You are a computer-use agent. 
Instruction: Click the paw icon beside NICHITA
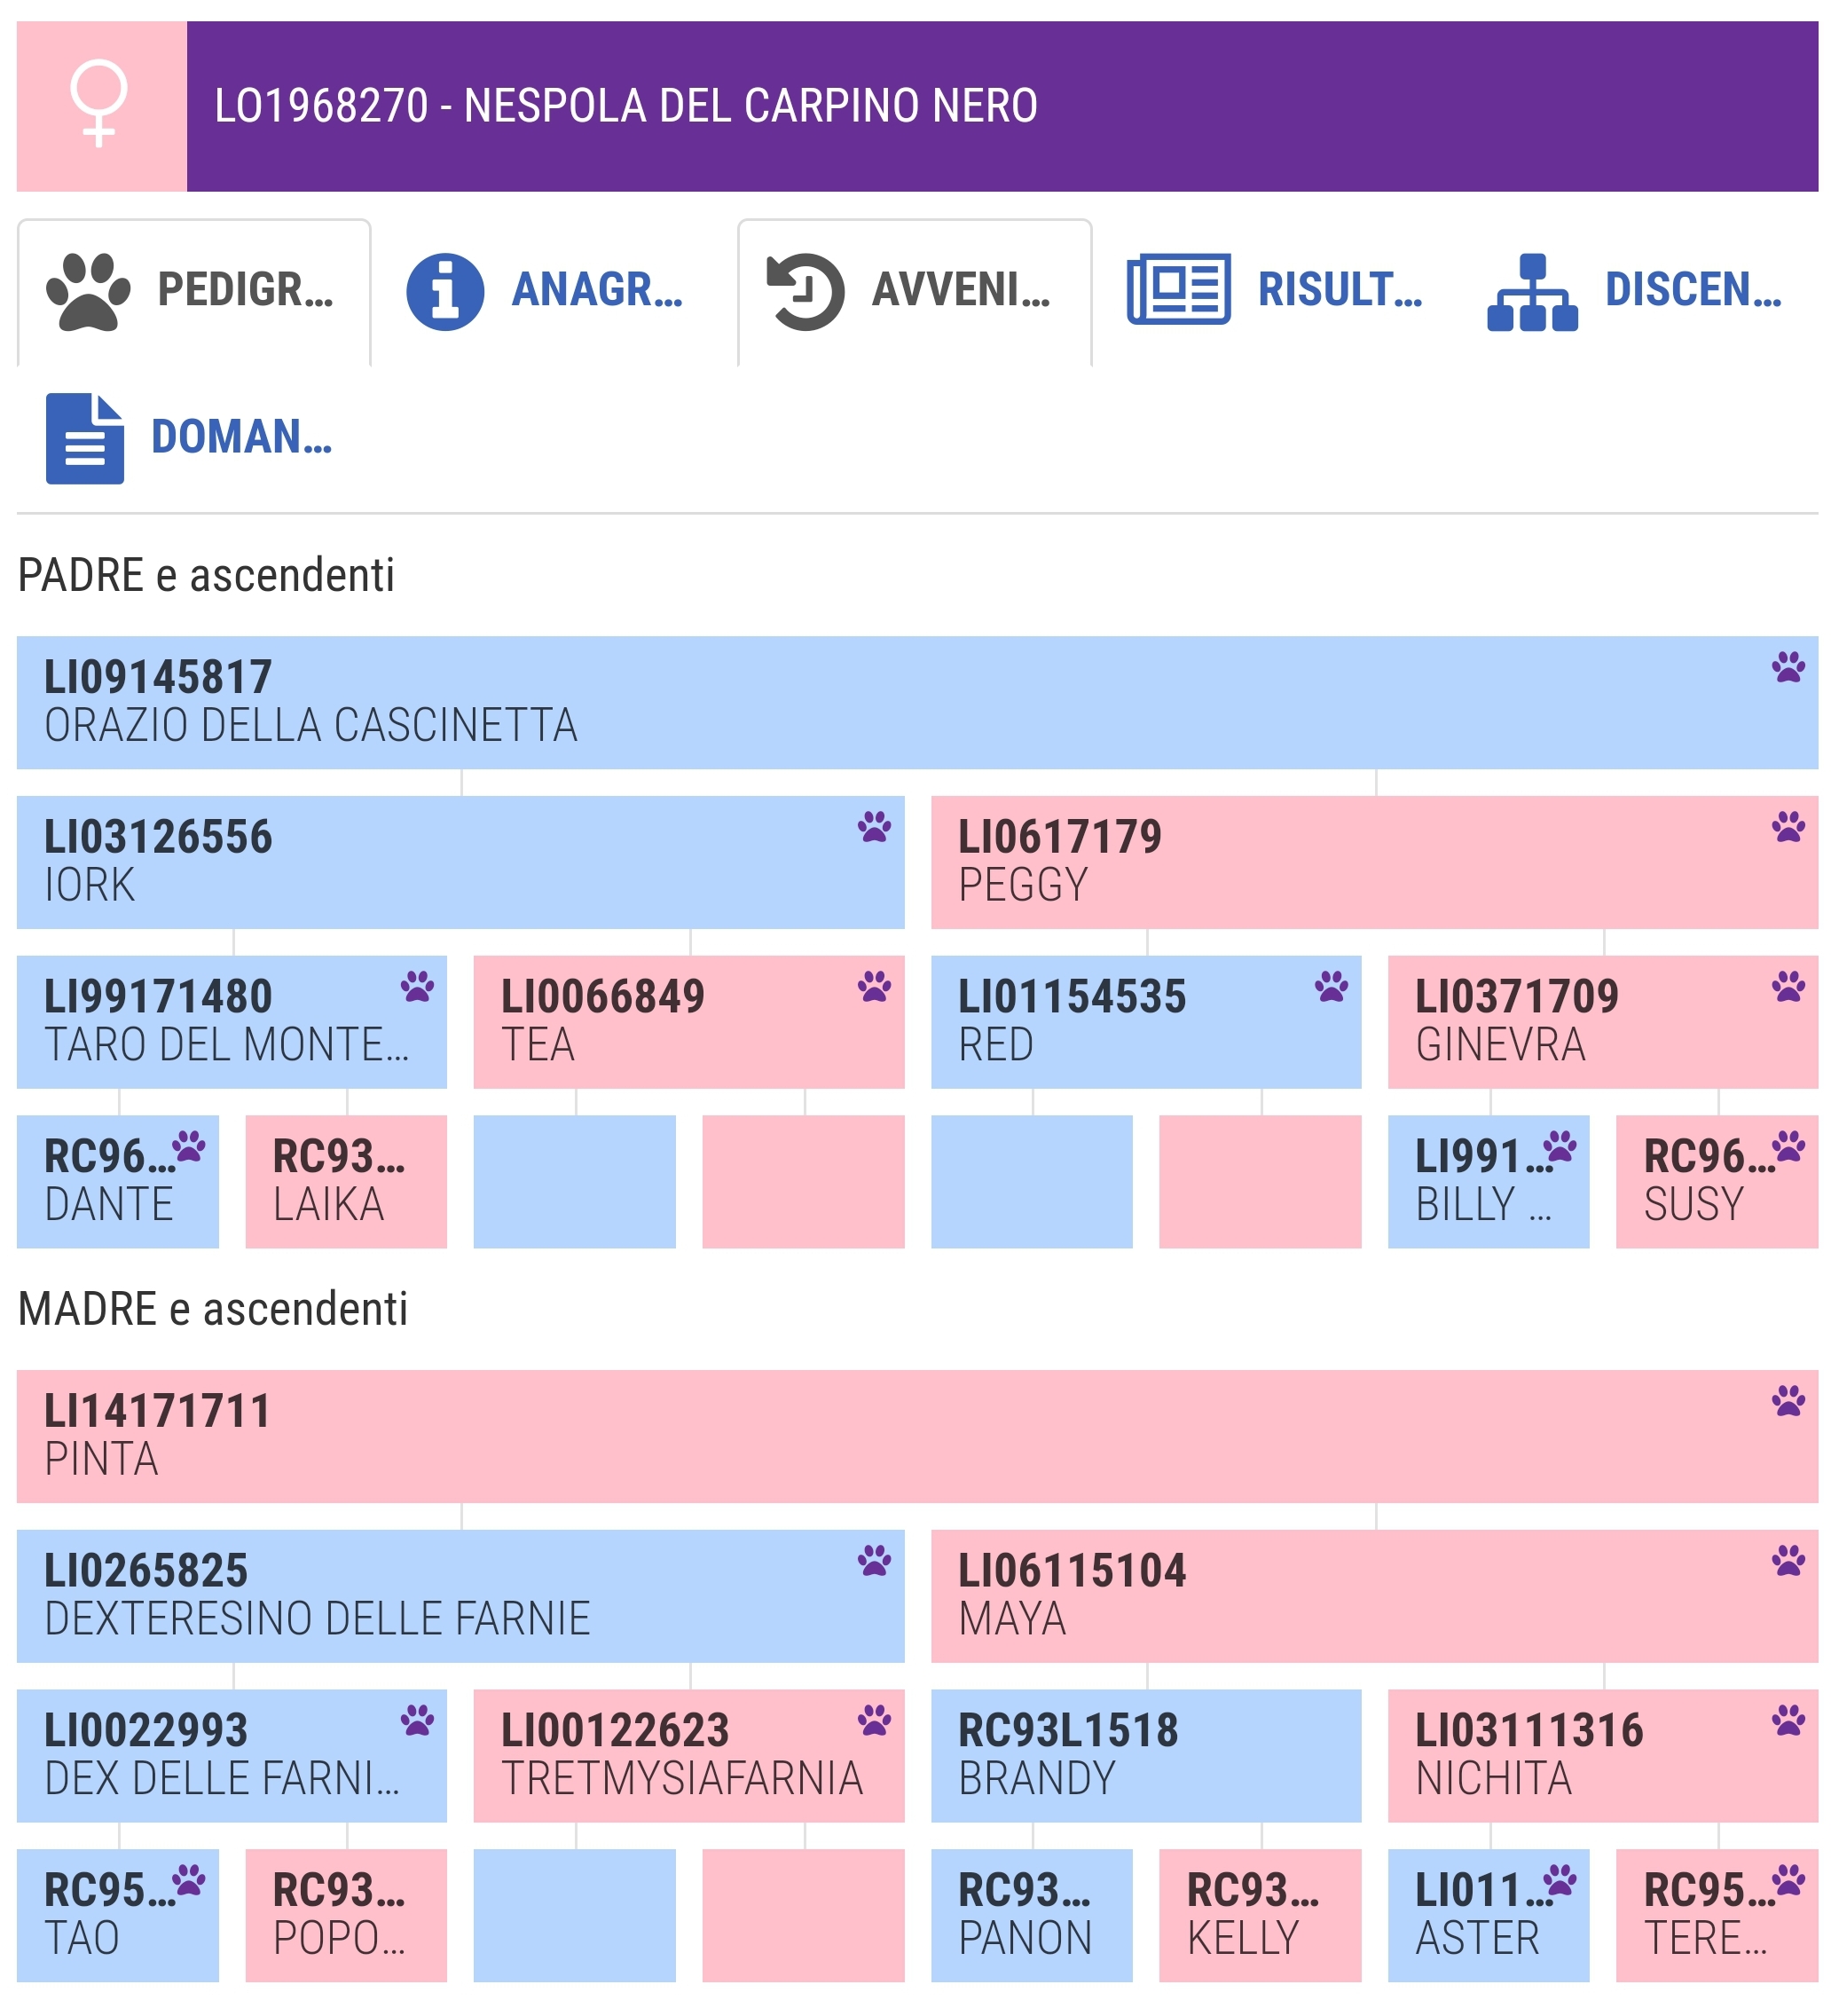tap(1787, 1720)
